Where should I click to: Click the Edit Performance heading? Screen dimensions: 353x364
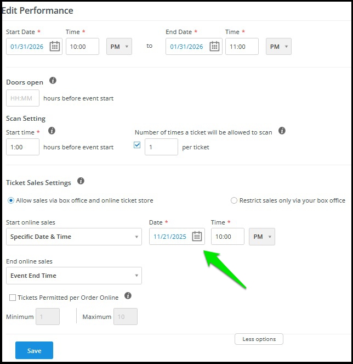point(38,10)
